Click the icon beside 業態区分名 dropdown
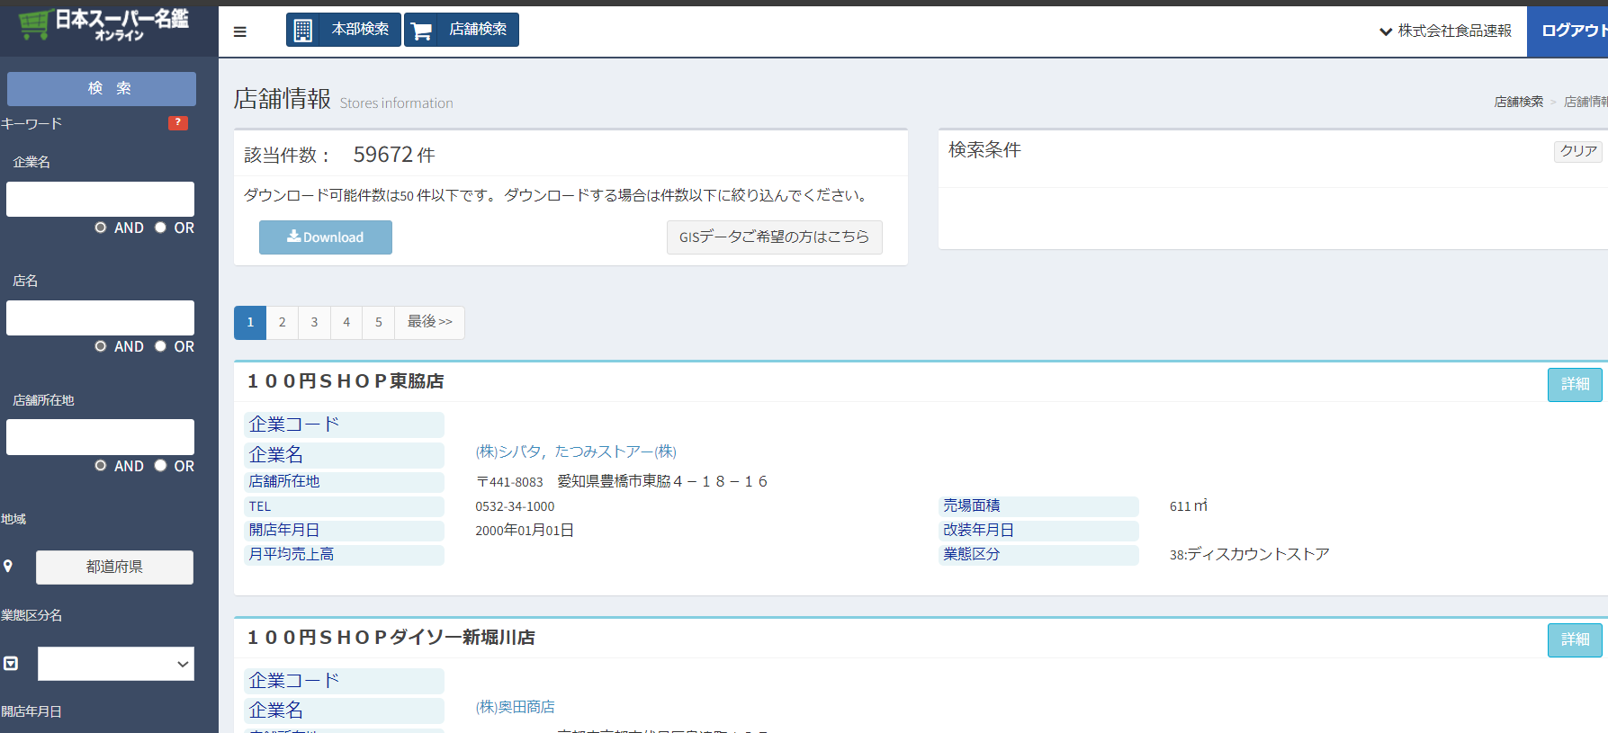1608x733 pixels. 11,664
